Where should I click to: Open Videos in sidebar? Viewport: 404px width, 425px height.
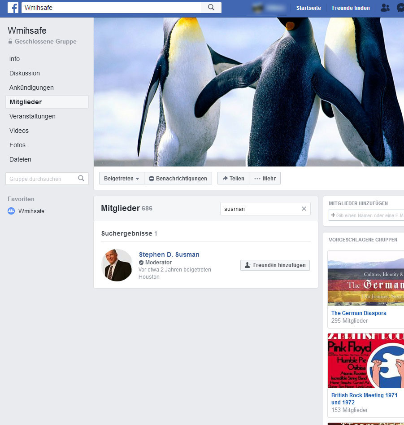19,131
